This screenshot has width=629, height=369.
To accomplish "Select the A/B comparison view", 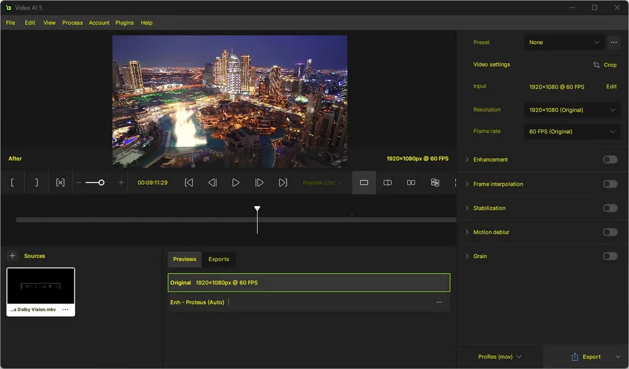I will tap(435, 182).
